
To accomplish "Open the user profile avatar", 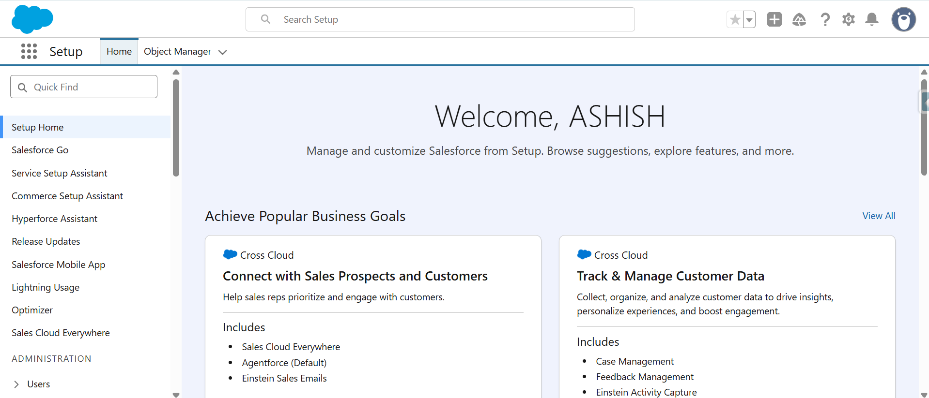I will point(903,20).
